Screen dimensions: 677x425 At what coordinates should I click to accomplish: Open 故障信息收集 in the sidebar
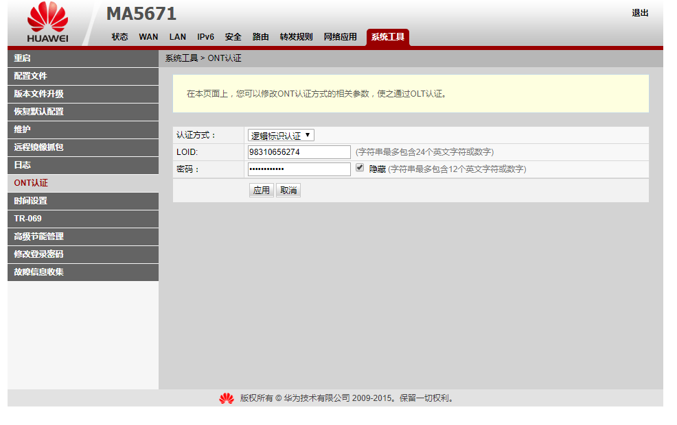pos(83,272)
